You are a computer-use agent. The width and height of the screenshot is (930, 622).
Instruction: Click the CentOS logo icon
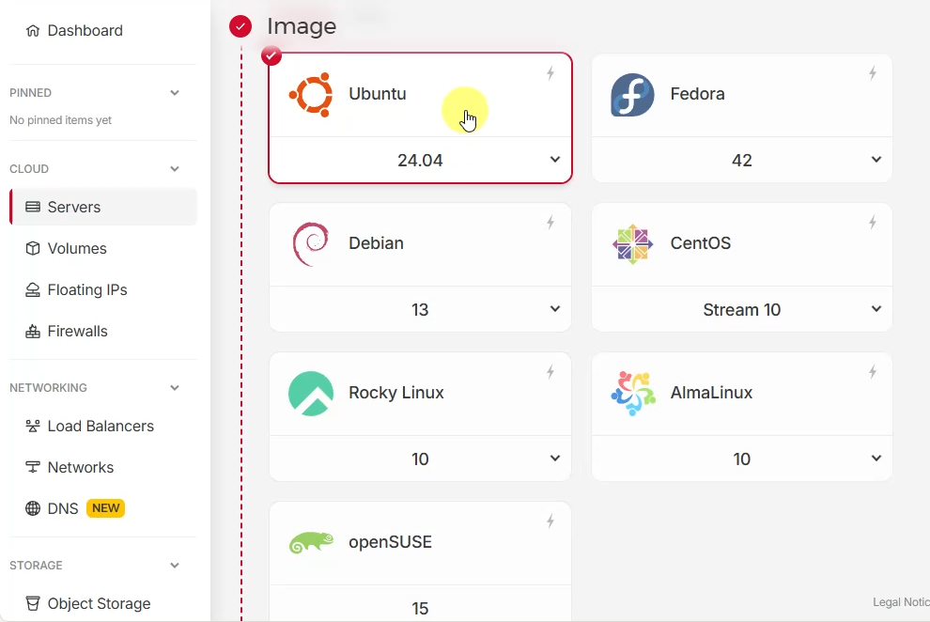[x=632, y=243]
